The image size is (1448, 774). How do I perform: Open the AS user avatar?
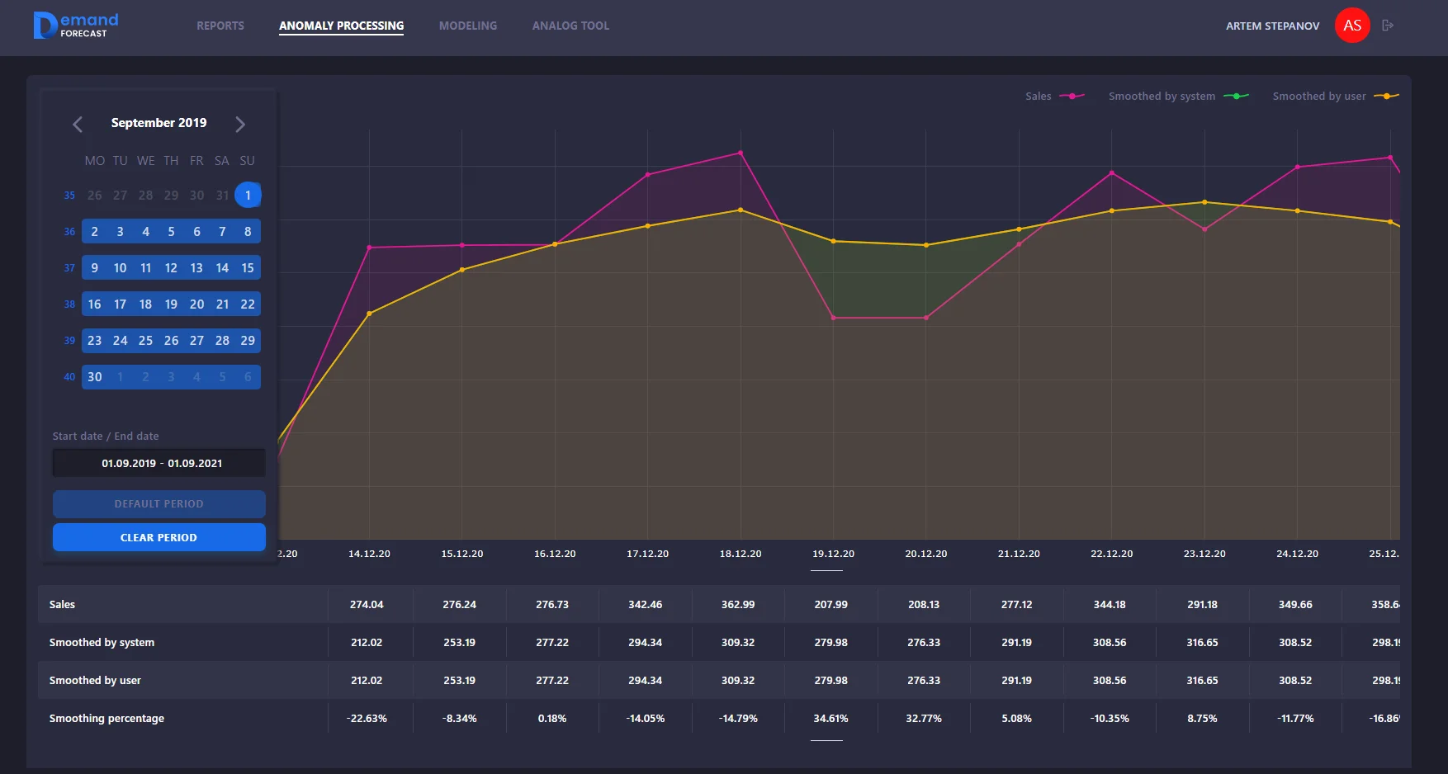pos(1351,26)
